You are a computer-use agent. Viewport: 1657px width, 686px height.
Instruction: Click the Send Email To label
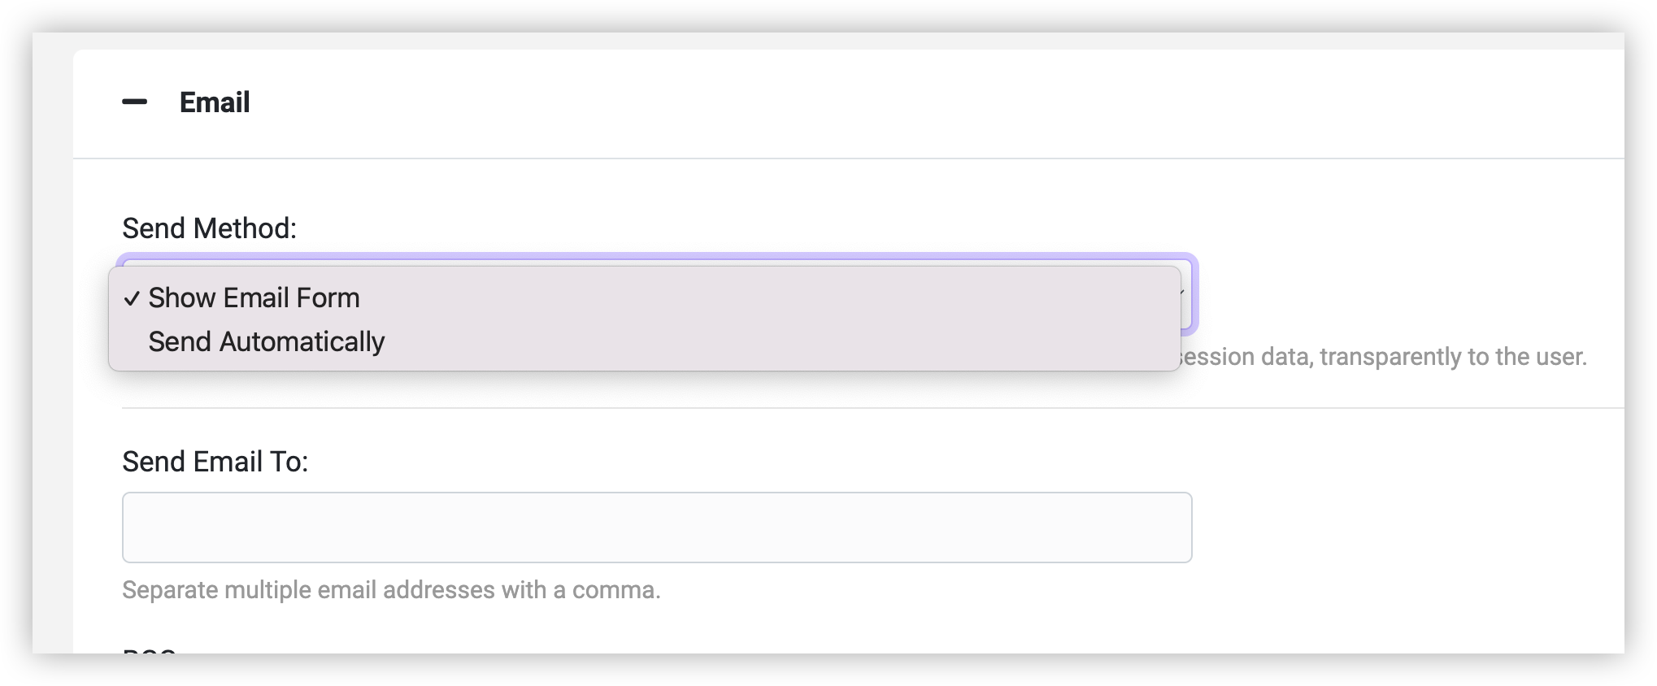[x=215, y=462]
